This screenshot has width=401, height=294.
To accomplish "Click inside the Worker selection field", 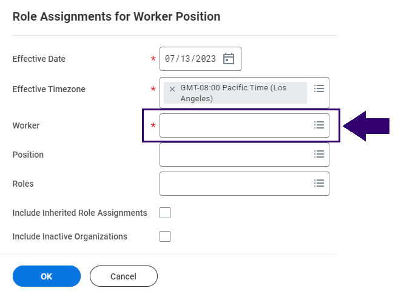I will [244, 125].
